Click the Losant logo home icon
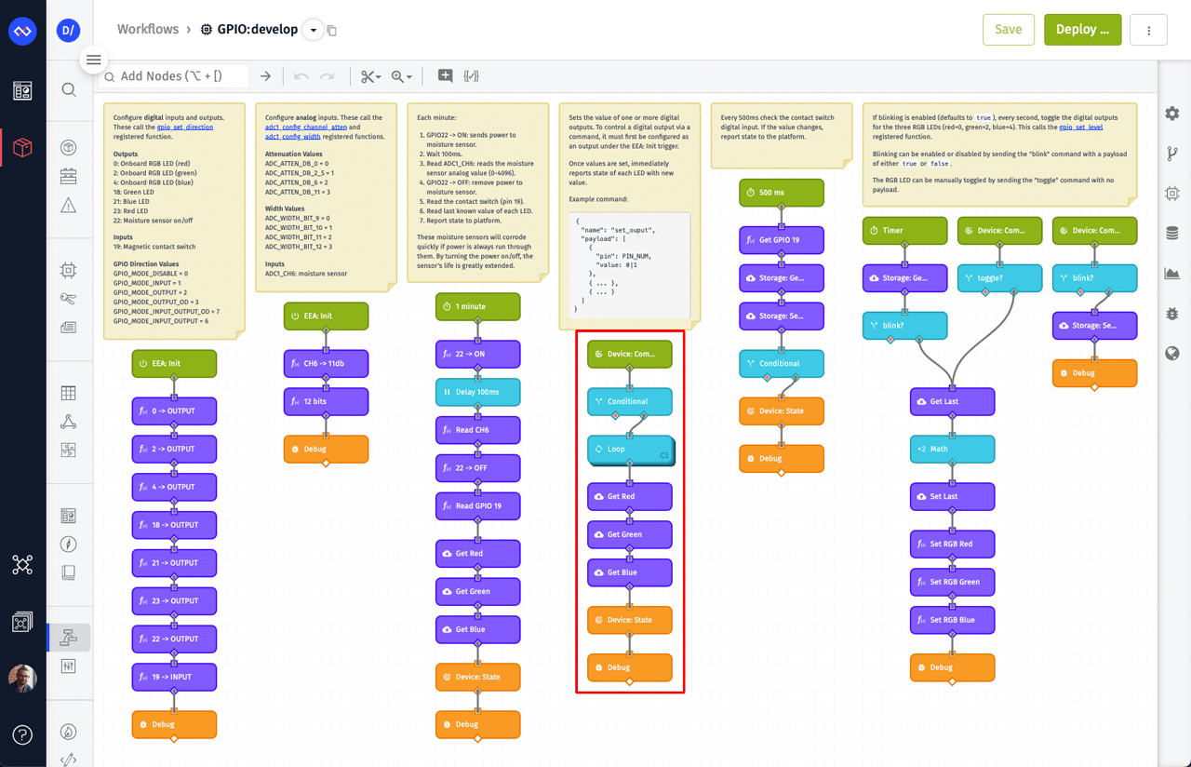The width and height of the screenshot is (1191, 767). (22, 31)
